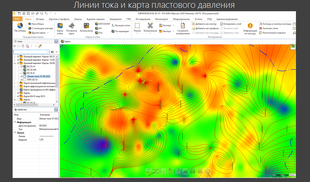Switch to the Запасы ribbon tab

[78, 19]
